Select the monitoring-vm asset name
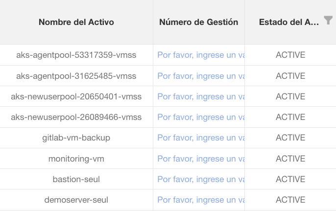The image size is (336, 211). 76,159
